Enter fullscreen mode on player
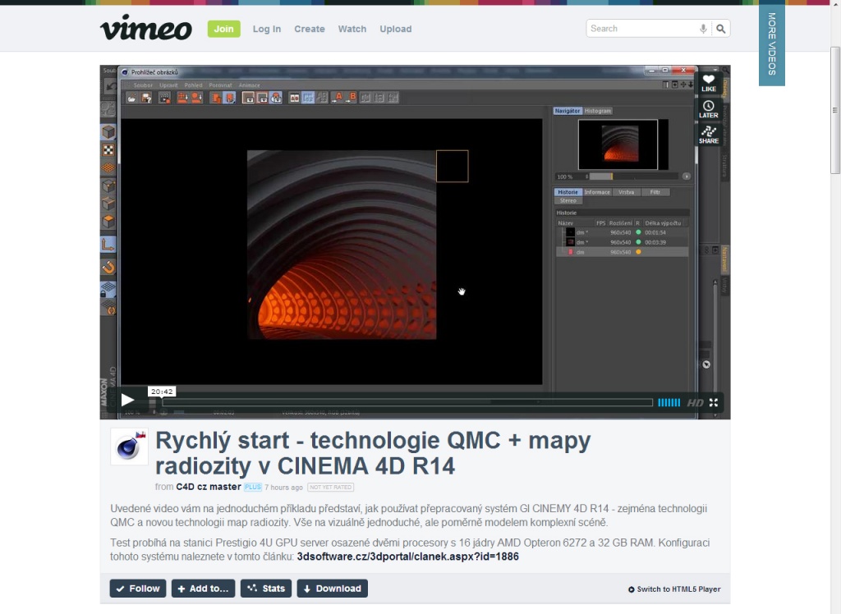Viewport: 841px width, 614px height. click(x=714, y=402)
